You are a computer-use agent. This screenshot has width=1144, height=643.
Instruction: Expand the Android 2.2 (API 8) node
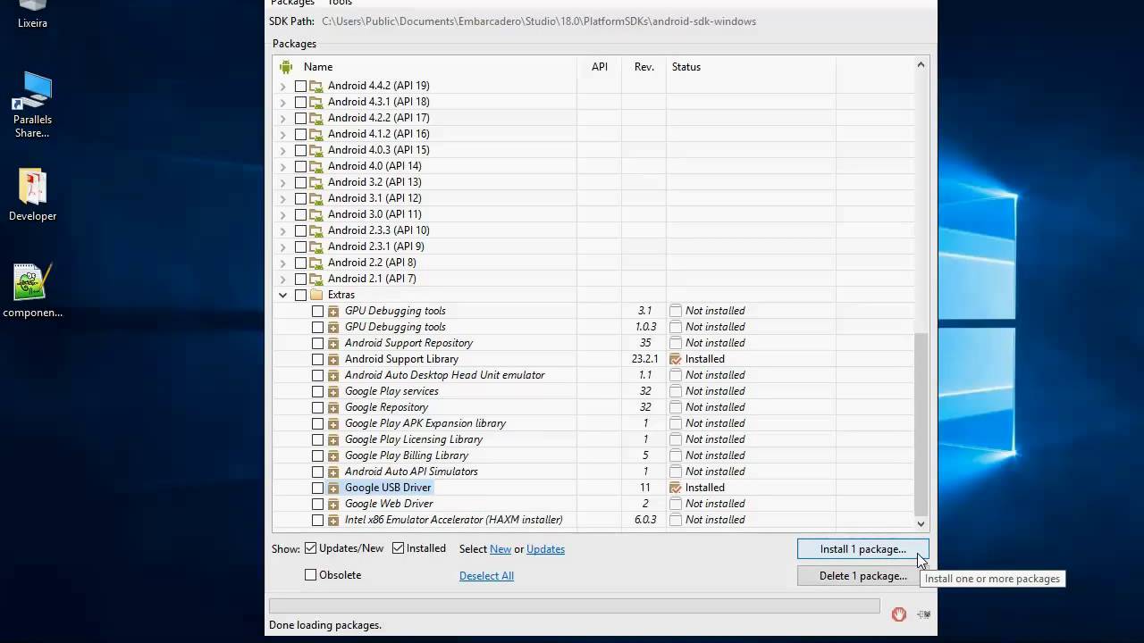pos(283,263)
